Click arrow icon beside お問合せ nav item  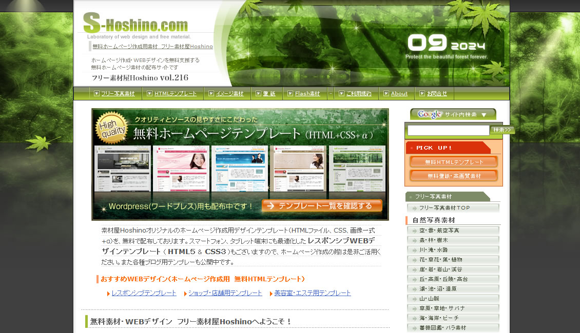422,93
